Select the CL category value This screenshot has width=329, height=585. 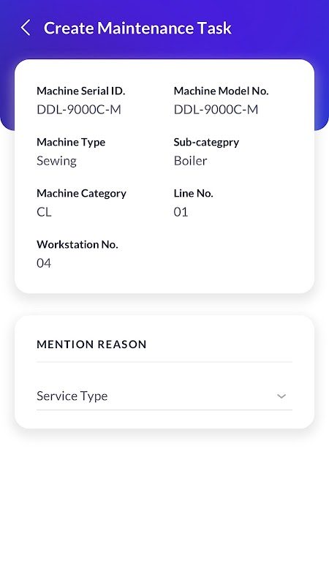pos(44,212)
